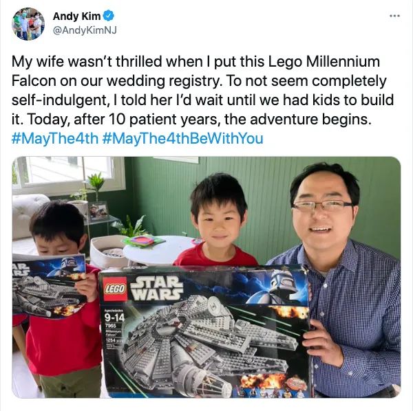Open the @AndyKimNJ handle link
Screen dimensions: 413x411
85,30
